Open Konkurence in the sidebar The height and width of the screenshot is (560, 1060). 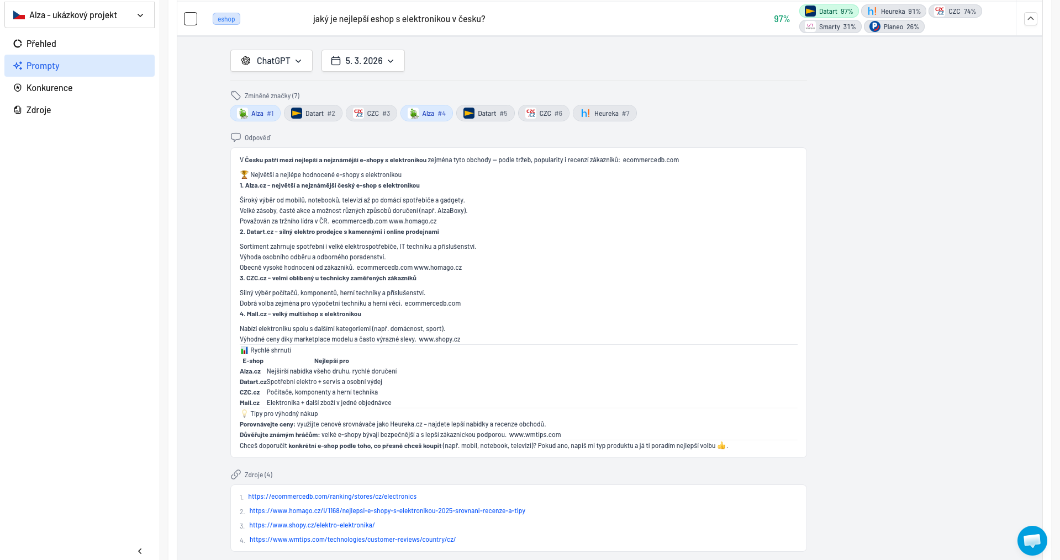pos(49,88)
